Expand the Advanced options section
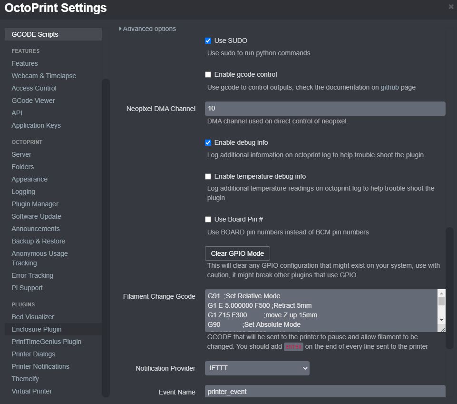This screenshot has width=457, height=404. click(147, 29)
